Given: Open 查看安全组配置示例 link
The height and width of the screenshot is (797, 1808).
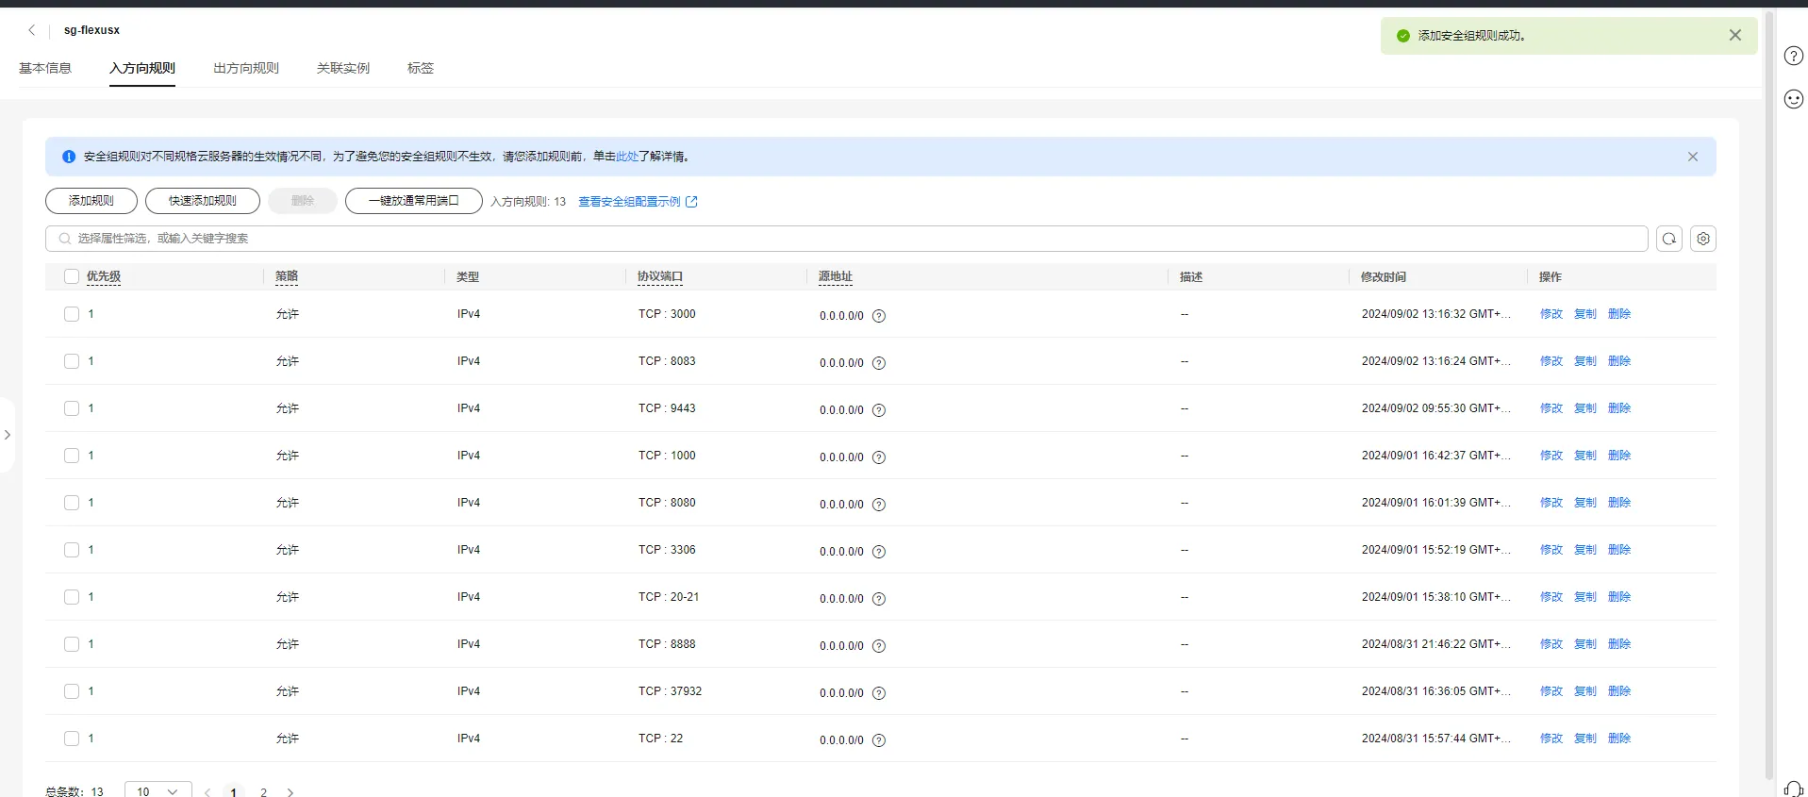Looking at the screenshot, I should (629, 202).
